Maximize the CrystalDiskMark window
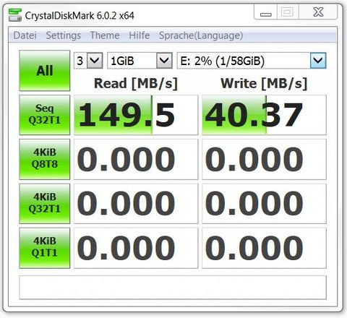Screen dimensions: 347x318 click(288, 12)
